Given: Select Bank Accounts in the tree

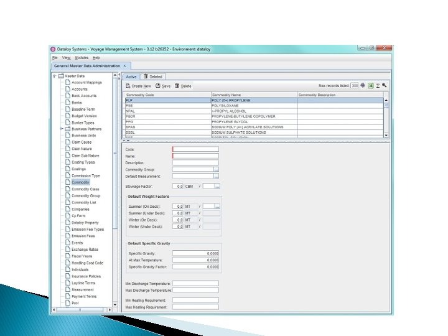Looking at the screenshot, I should [x=84, y=96].
